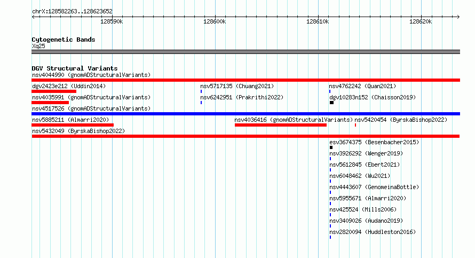Open nsv4443607 (GenomeinaBottle) label

[x=374, y=187]
